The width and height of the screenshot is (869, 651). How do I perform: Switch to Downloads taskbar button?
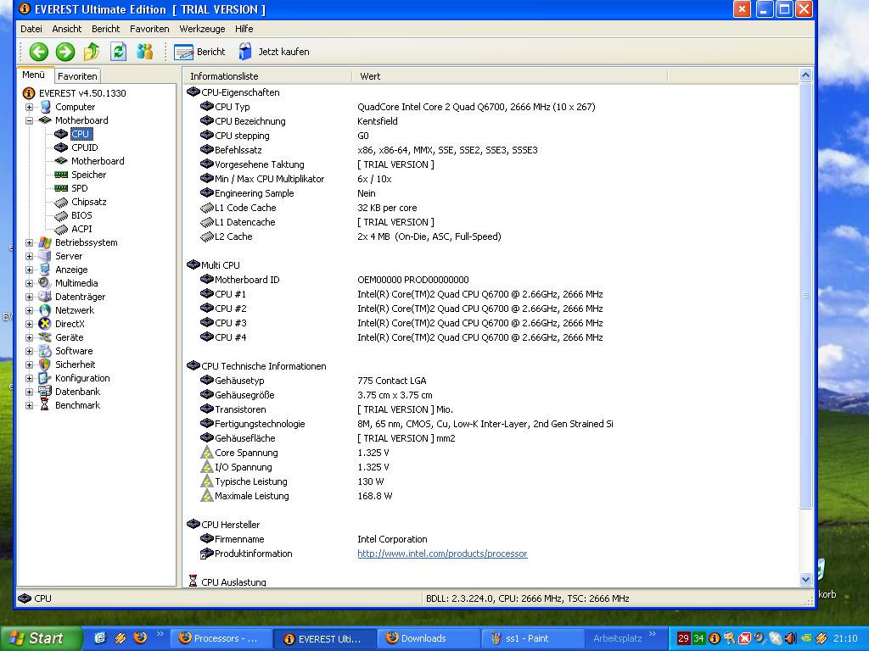click(x=428, y=638)
